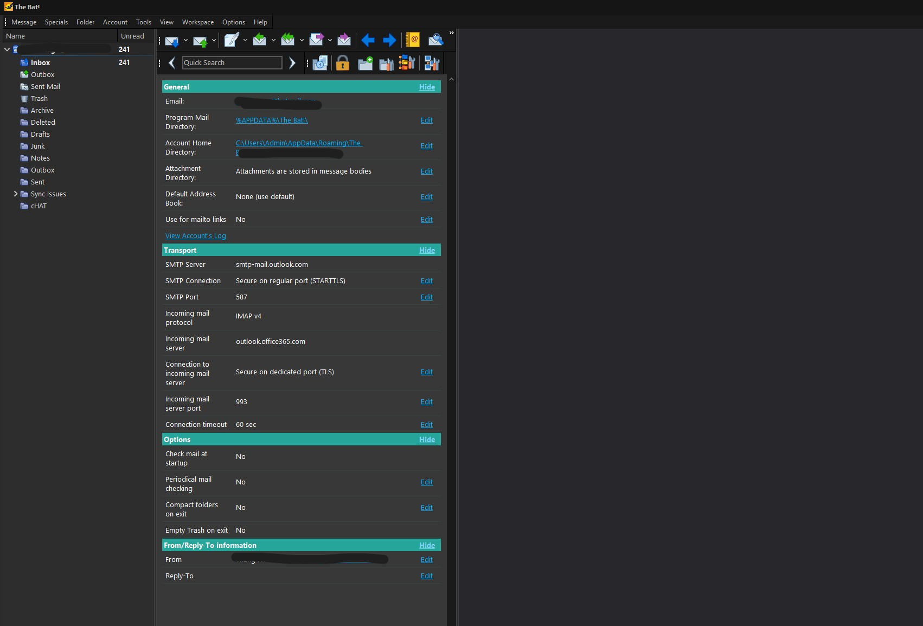Collapse the account folder tree
Image resolution: width=923 pixels, height=626 pixels.
pos(7,49)
